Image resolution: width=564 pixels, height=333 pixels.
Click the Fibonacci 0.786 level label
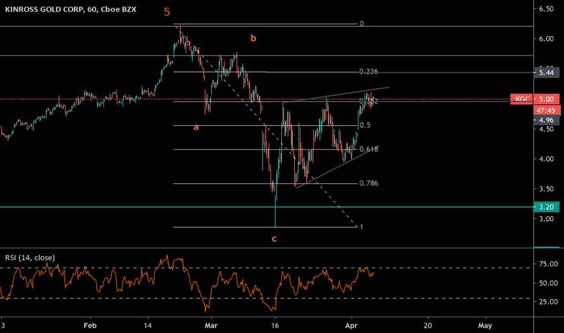coord(369,183)
